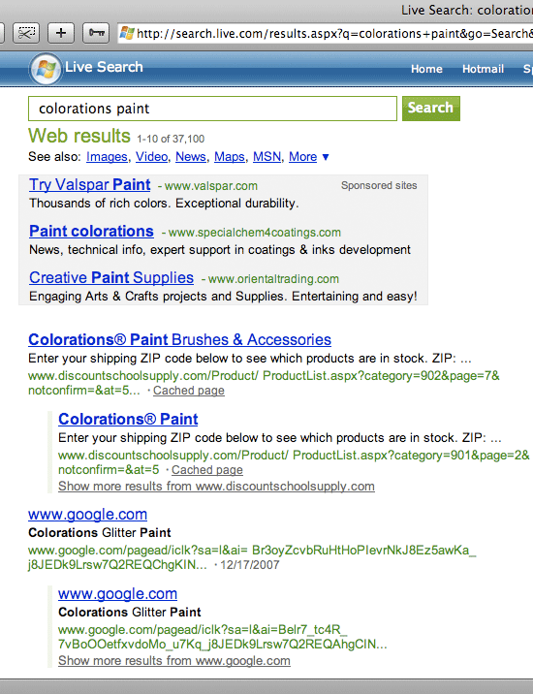Image resolution: width=533 pixels, height=694 pixels.
Task: Switch to Images results
Action: click(x=107, y=157)
